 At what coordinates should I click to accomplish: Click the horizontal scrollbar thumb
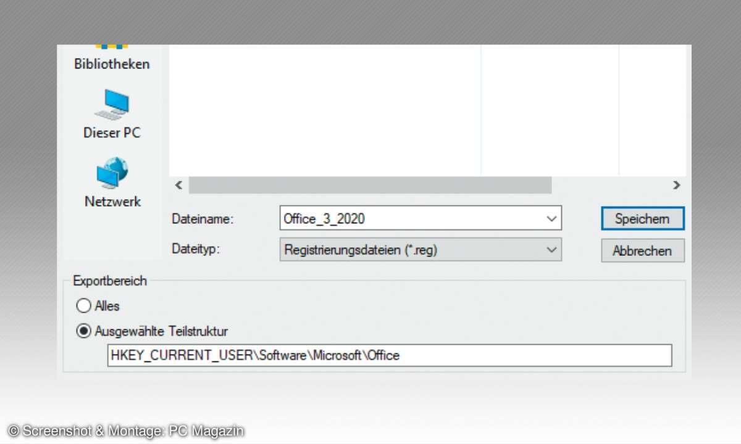pos(370,185)
